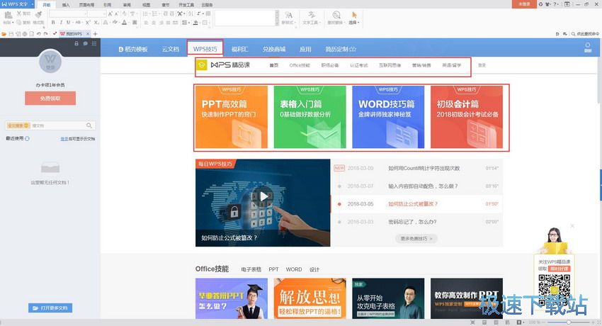Screen dimensions: 602x326
Task: Click the paragraph shading color icon
Action: pos(195,23)
